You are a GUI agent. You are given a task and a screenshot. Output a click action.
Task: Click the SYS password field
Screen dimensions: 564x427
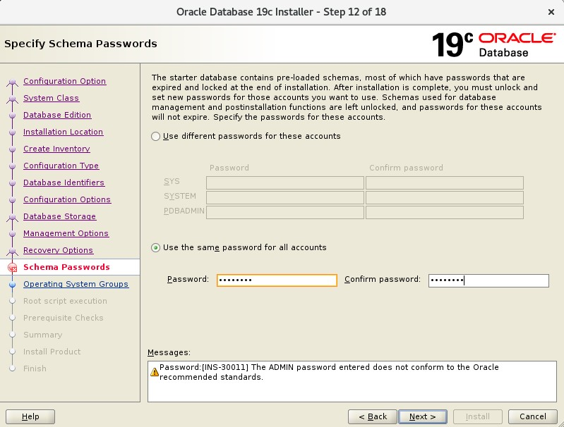285,182
